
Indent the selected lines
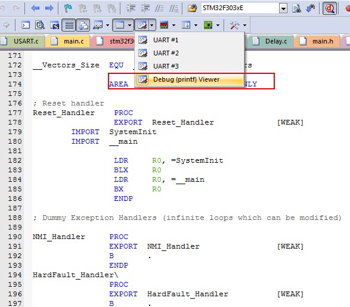[131, 8]
